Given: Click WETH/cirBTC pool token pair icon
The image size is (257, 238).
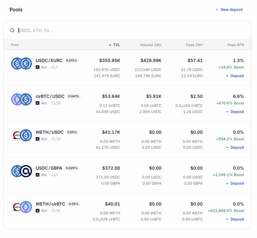Looking at the screenshot, I should [22, 207].
